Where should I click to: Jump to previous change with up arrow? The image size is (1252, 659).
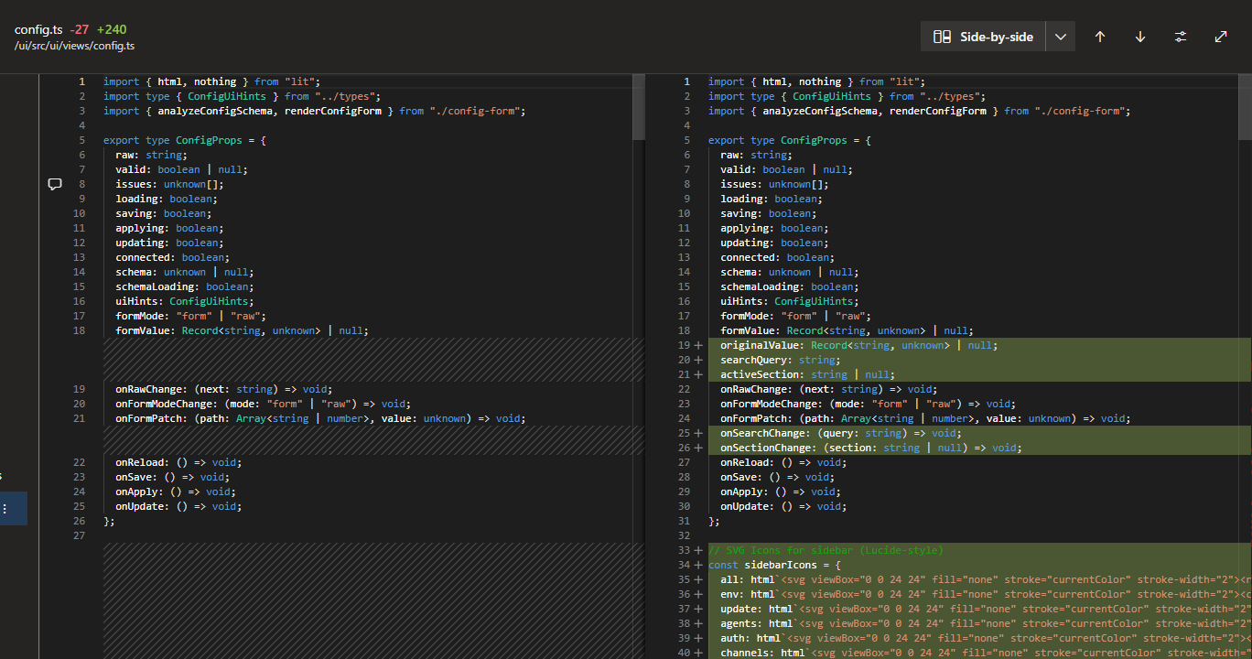[x=1100, y=37]
